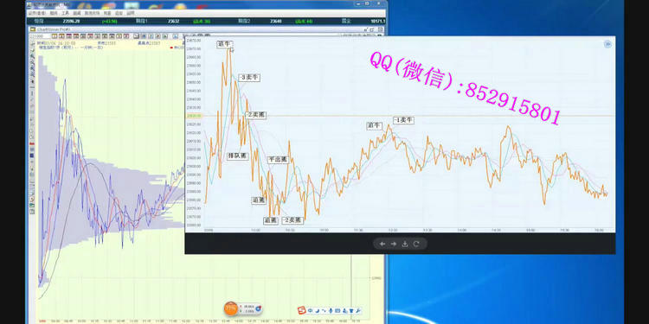Click the next image arrow in viewer

[x=393, y=244]
